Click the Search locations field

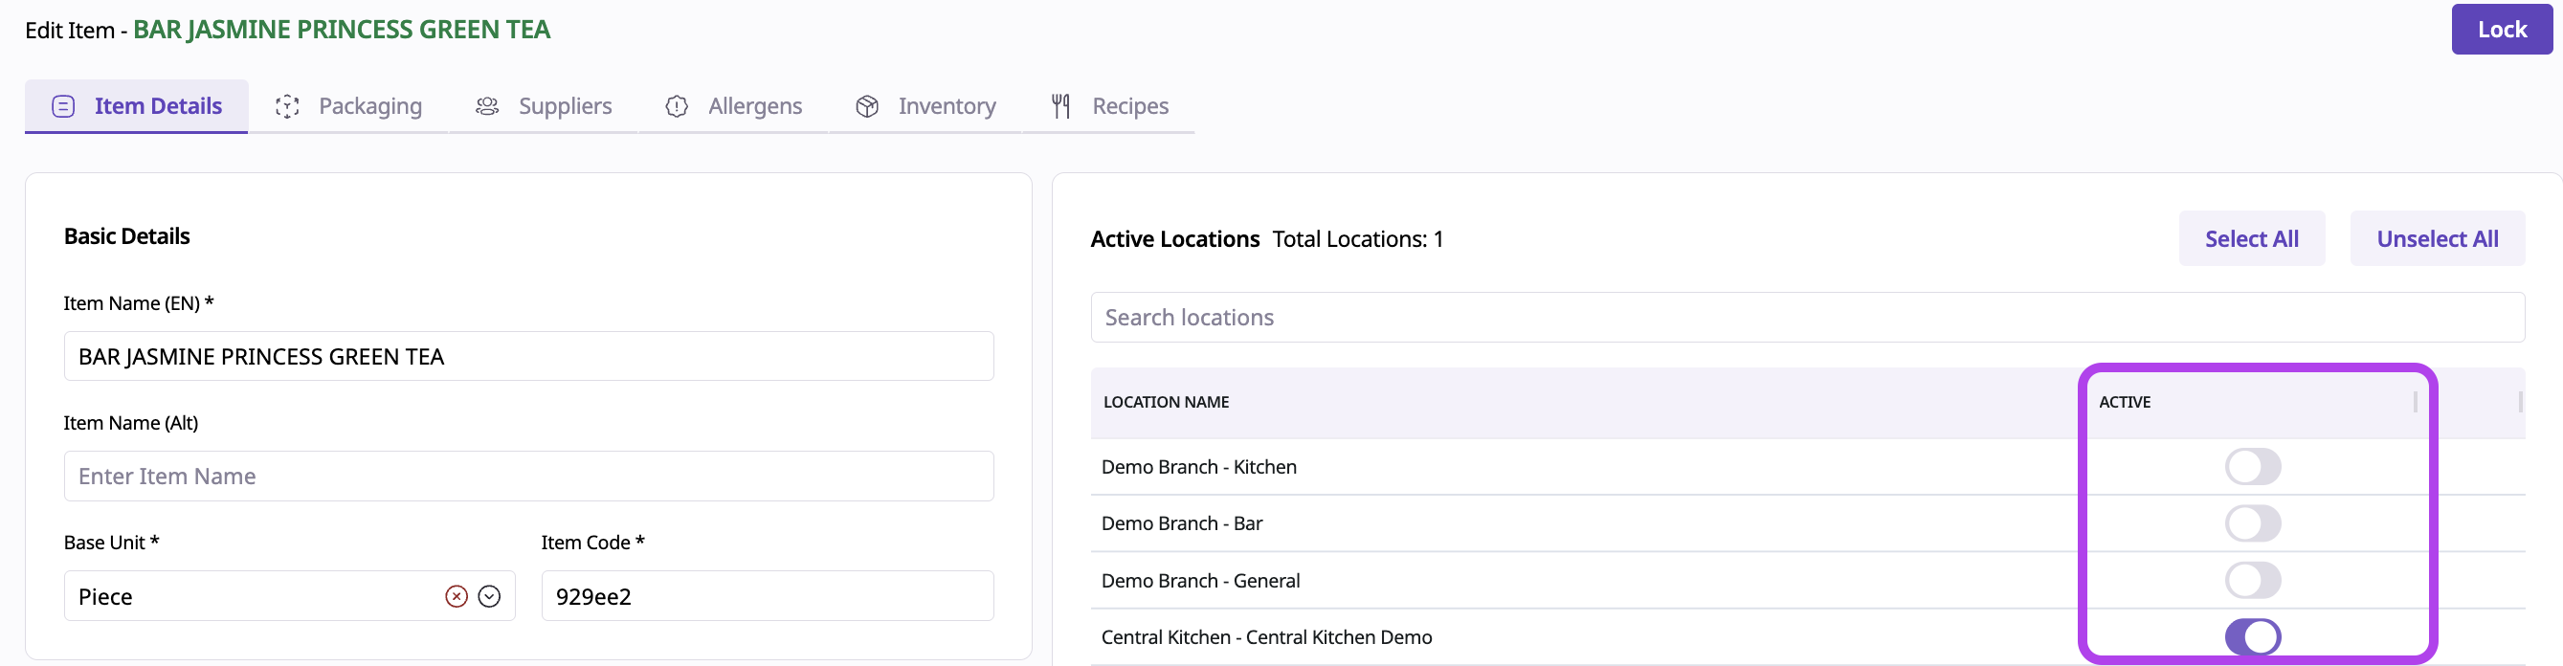tap(1806, 318)
